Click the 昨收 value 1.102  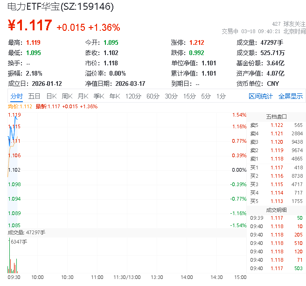click(111, 53)
